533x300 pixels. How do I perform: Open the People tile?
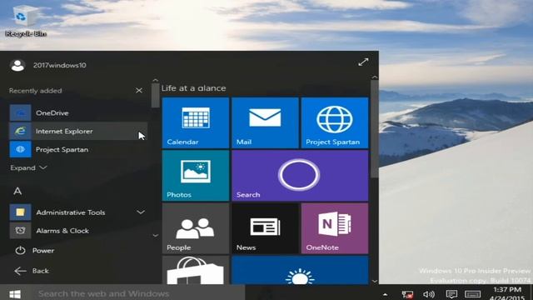pos(196,228)
